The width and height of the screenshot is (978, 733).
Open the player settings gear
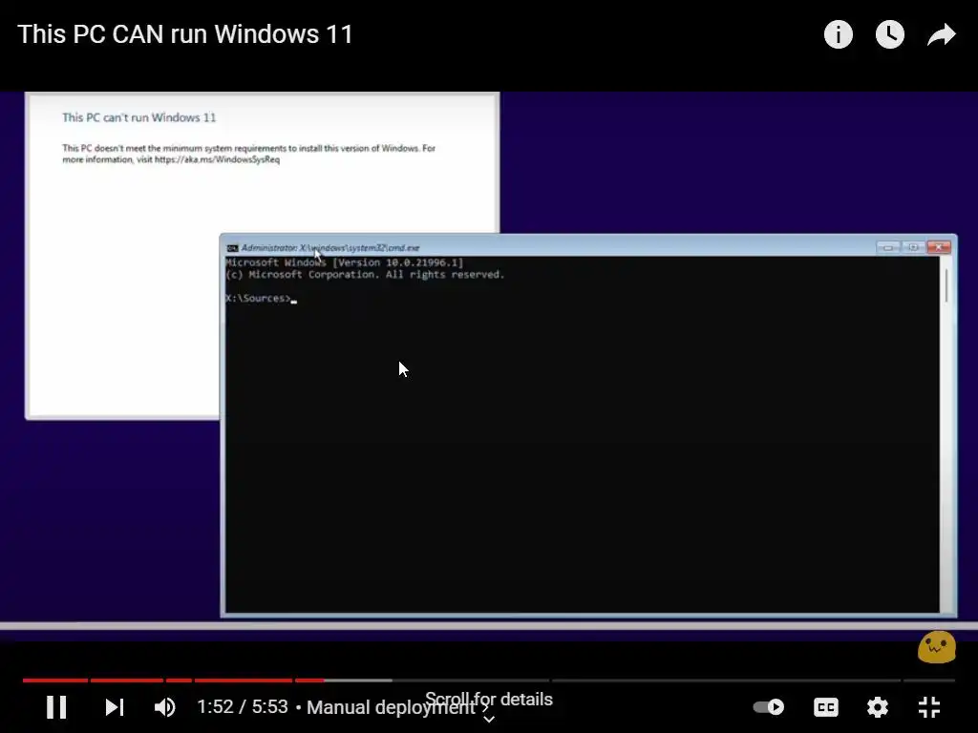[x=878, y=707]
